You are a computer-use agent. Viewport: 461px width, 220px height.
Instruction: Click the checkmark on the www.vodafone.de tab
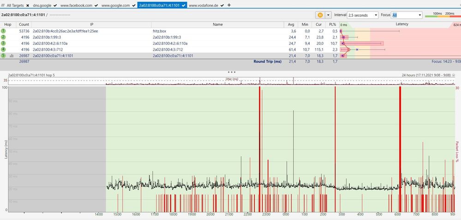tap(222, 5)
